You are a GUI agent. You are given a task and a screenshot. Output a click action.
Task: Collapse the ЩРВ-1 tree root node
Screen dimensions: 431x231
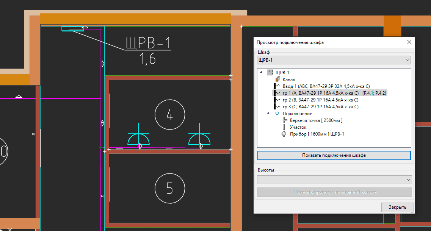click(261, 72)
